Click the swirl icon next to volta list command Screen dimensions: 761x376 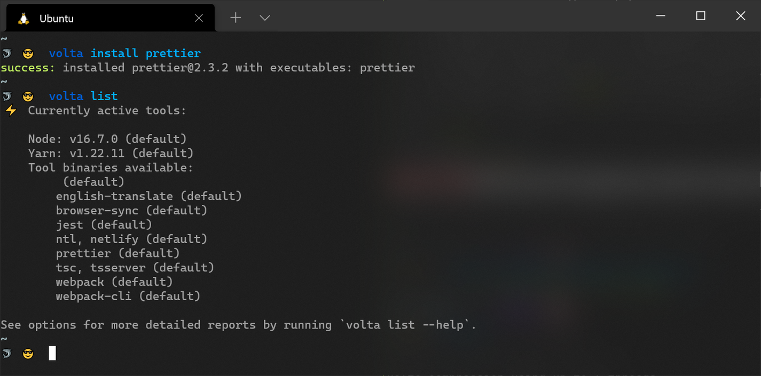click(6, 96)
